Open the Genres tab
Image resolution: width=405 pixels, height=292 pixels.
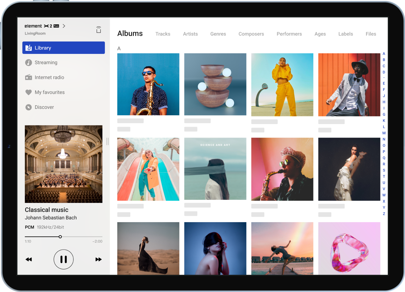[218, 34]
